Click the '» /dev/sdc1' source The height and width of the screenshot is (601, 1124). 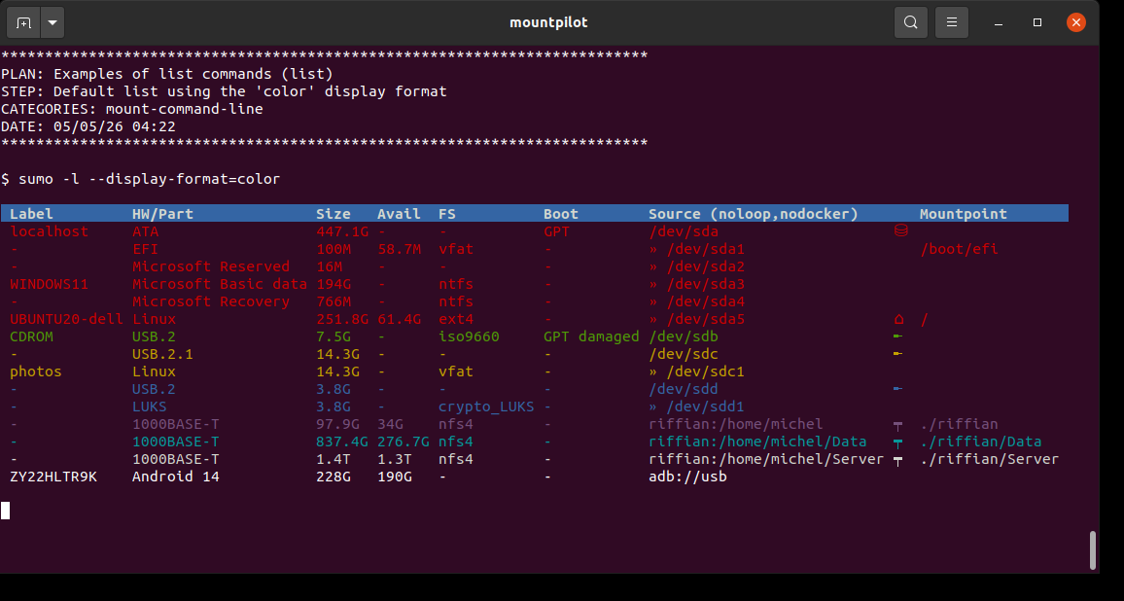point(697,371)
